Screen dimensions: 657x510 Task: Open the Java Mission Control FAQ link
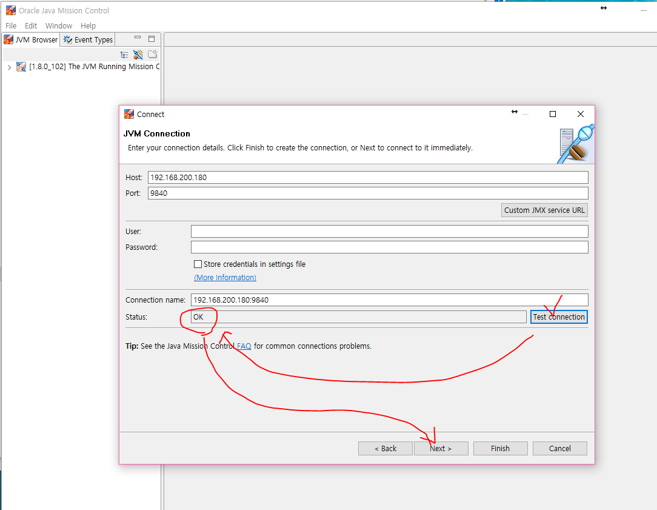(244, 346)
